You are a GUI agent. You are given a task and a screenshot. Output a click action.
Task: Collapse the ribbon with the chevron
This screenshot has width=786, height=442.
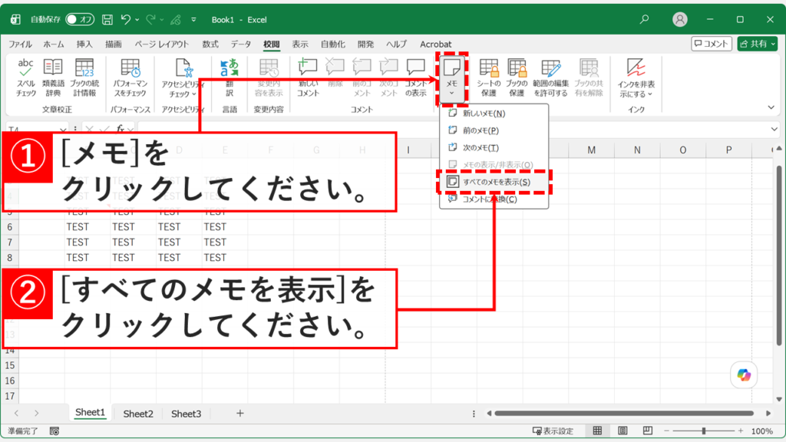771,107
